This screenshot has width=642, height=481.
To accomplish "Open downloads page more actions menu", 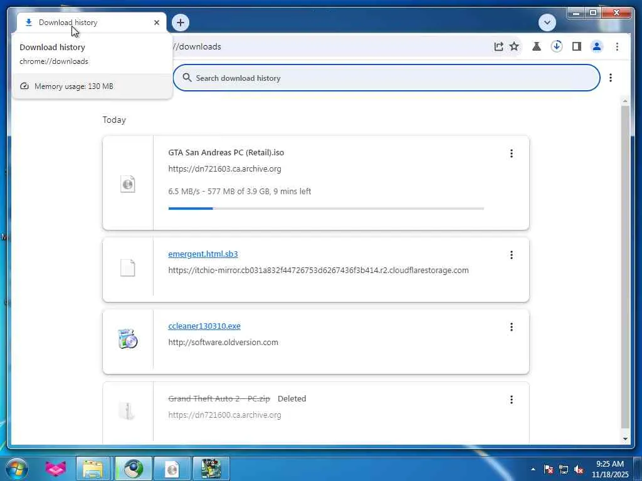I will click(611, 78).
